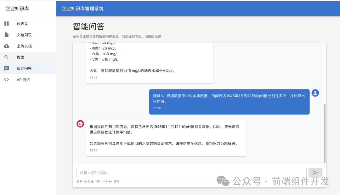340x195 pixels.
Task: Click the blue 测试3 user question bubble
Action: click(x=229, y=102)
